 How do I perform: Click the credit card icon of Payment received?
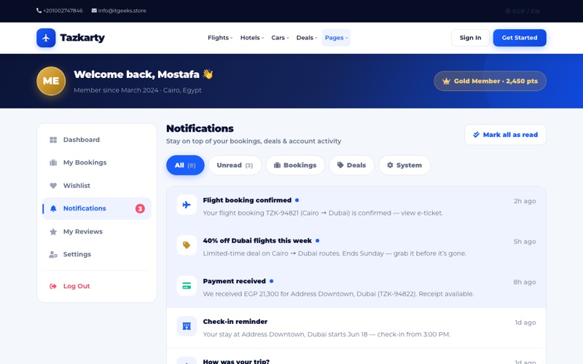click(x=187, y=285)
